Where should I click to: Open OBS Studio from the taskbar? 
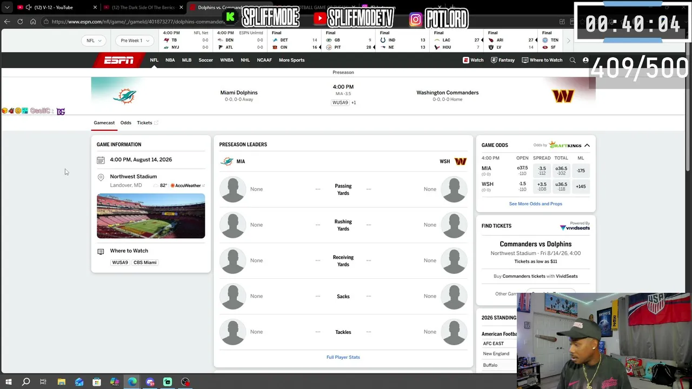[185, 382]
